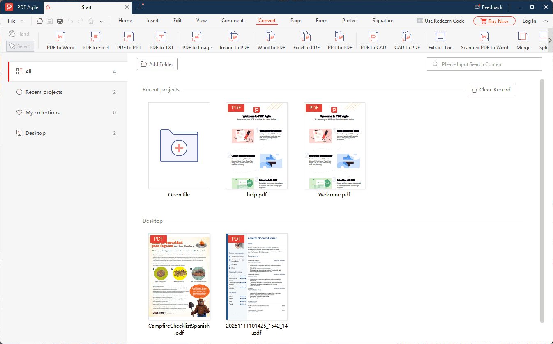
Task: Open My collections in the sidebar
Action: (x=68, y=112)
